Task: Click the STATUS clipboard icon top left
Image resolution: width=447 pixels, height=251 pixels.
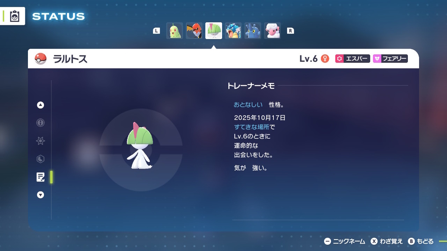Action: (x=15, y=15)
